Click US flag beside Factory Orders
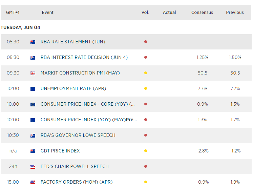Screen dimensions: 253x187 click(33, 182)
